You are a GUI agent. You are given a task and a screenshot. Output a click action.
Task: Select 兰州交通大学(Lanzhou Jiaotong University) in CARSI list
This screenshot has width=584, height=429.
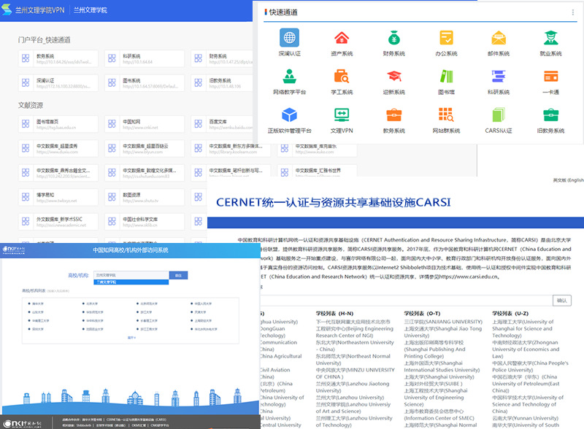click(x=353, y=387)
